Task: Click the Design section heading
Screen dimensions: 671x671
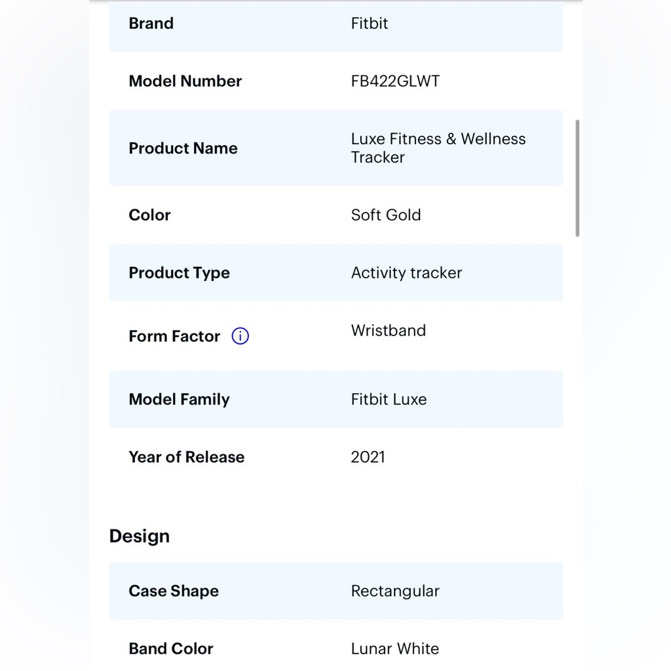Action: [x=140, y=536]
